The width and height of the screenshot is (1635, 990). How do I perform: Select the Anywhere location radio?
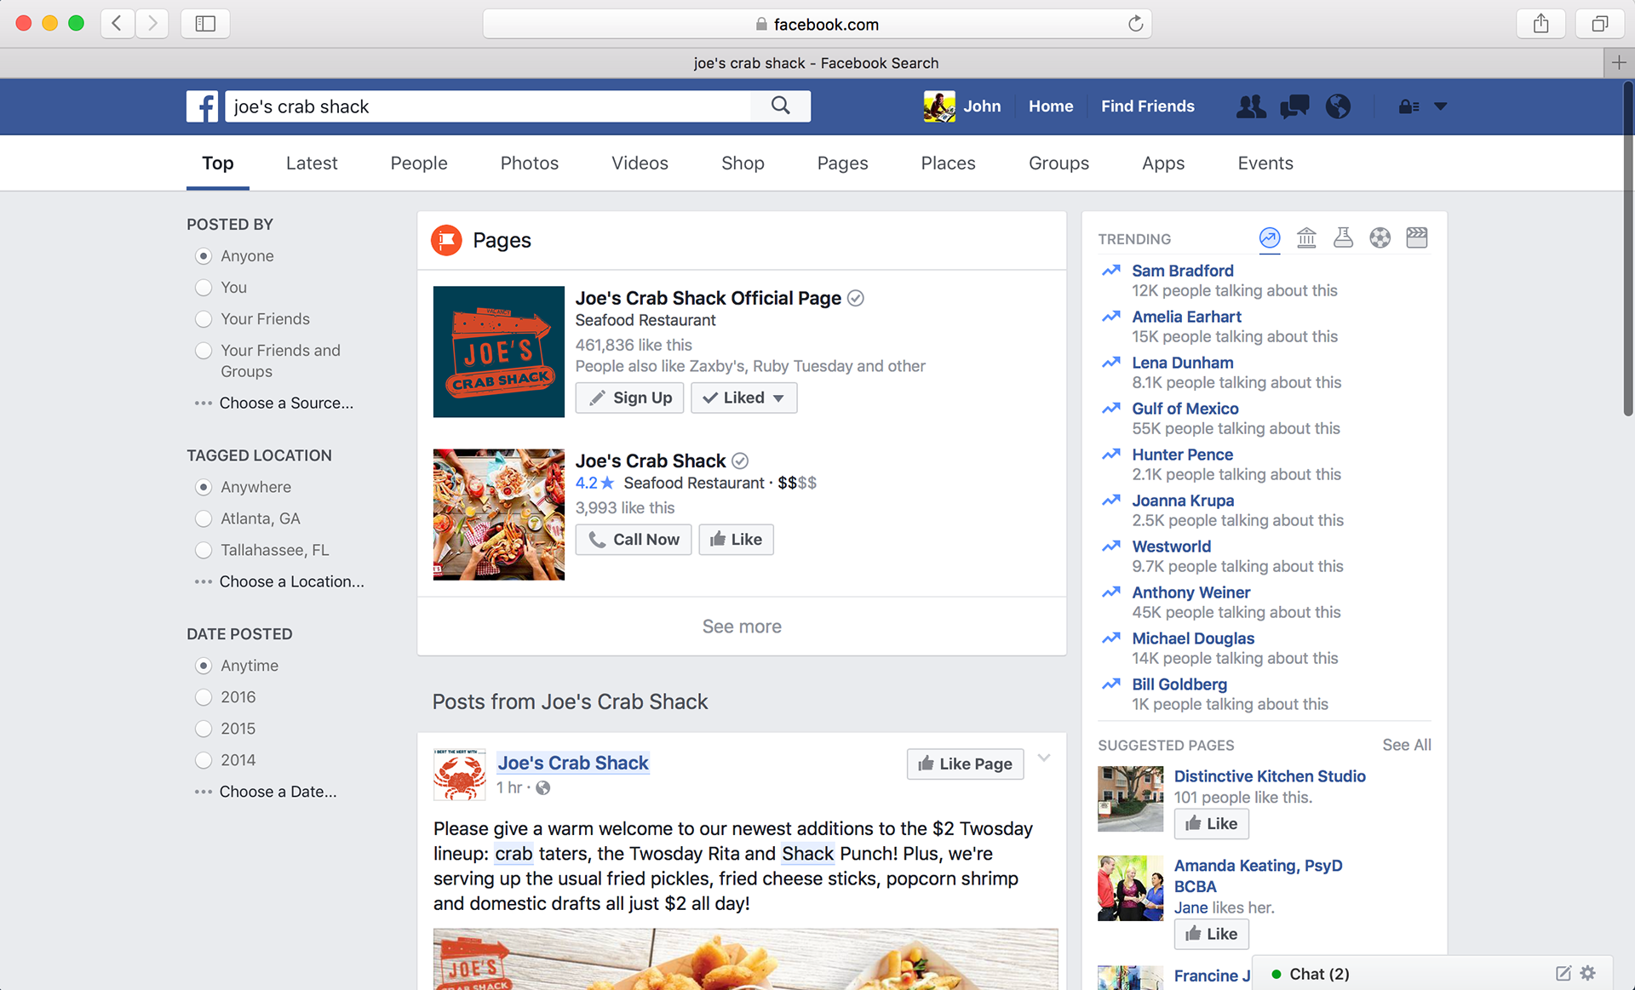tap(204, 487)
